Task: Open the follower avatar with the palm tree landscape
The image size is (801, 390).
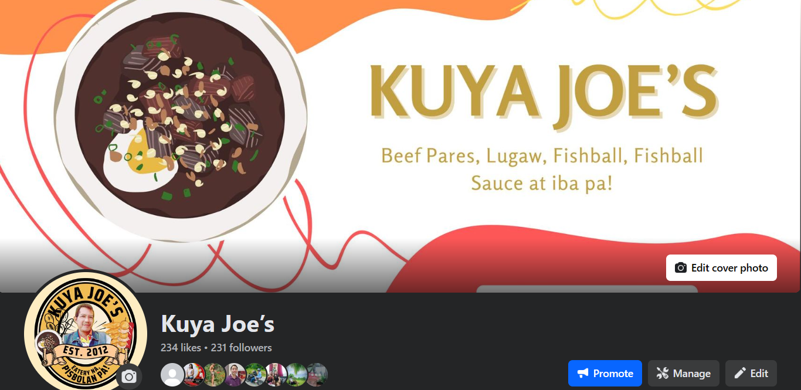Action: pyautogui.click(x=296, y=374)
